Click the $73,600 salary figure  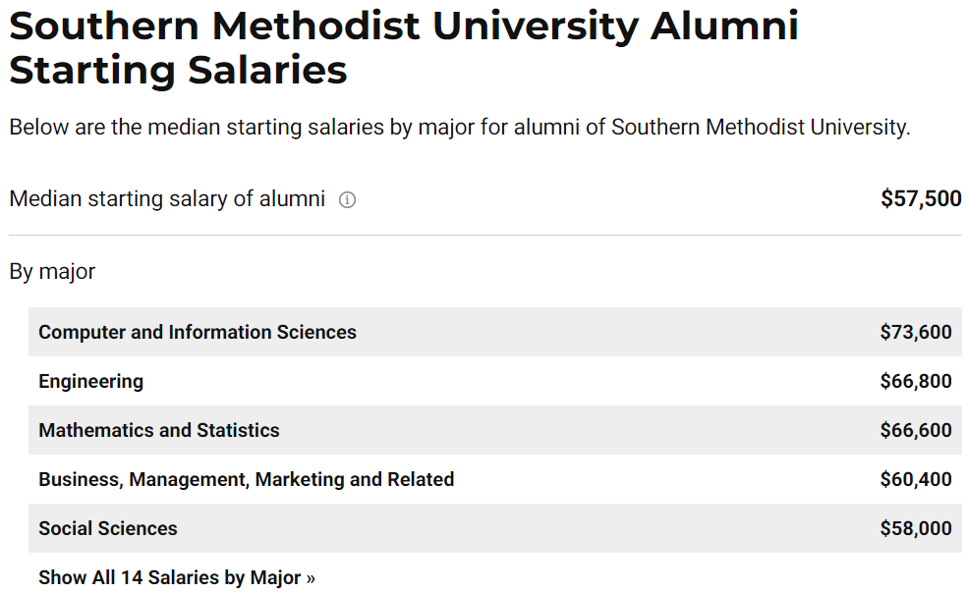coord(916,332)
